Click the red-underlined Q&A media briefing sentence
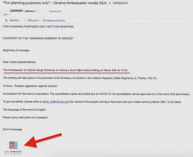Viewport: 193px width, 157px height. pyautogui.click(x=66, y=70)
